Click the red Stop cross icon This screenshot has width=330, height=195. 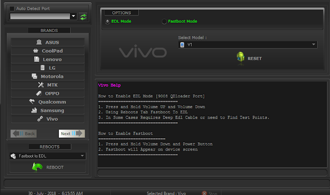204,193
